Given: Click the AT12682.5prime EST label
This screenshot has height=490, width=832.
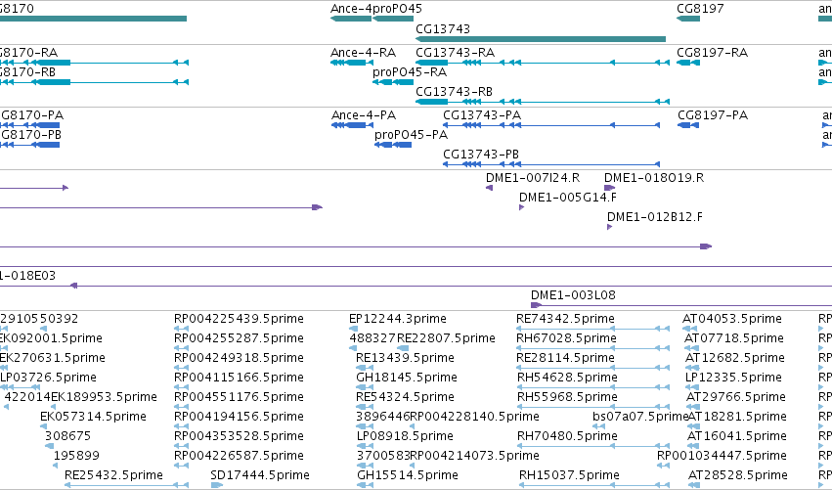Looking at the screenshot, I should (735, 358).
